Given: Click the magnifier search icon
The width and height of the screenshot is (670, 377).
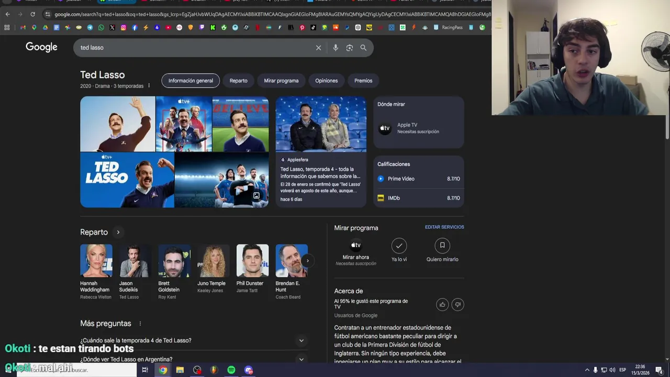Looking at the screenshot, I should click(x=363, y=48).
